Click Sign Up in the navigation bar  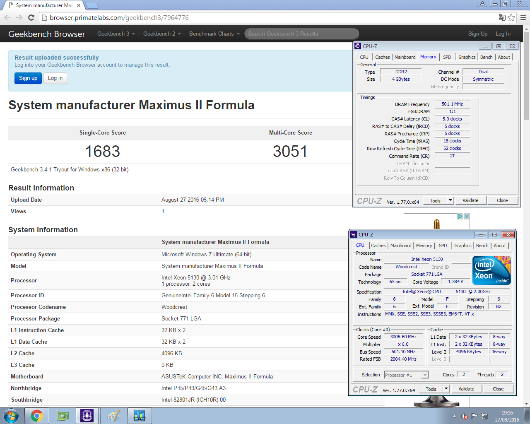[478, 34]
